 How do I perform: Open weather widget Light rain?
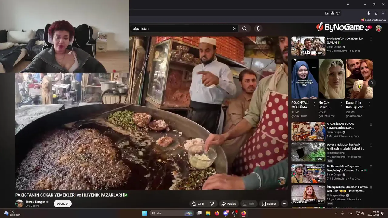12,213
